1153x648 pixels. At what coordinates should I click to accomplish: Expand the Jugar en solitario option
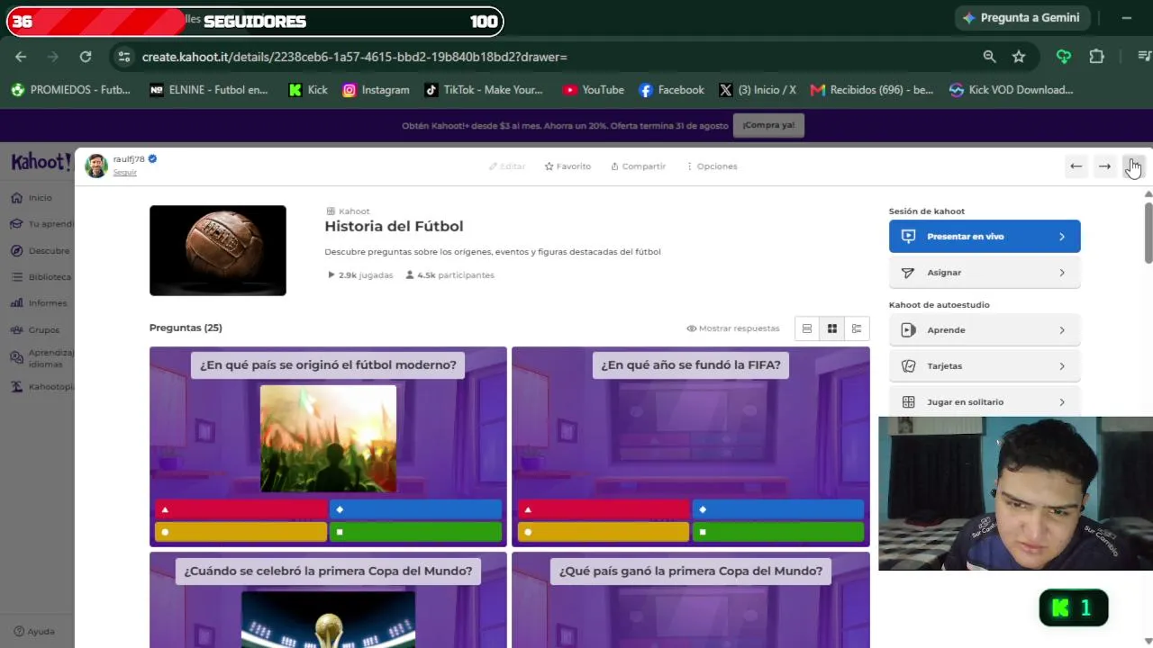click(x=985, y=402)
